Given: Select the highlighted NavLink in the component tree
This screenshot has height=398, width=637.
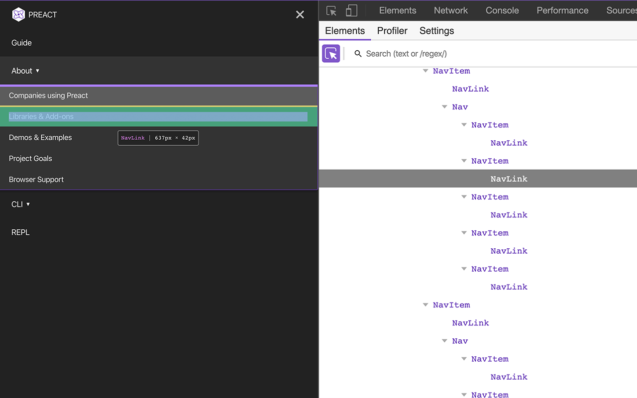Looking at the screenshot, I should coord(509,179).
